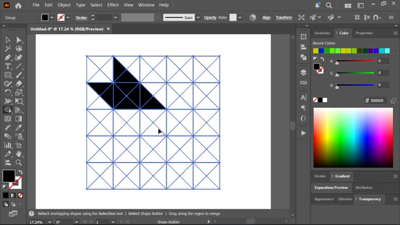The image size is (400, 225).
Task: Open the Layers panel icon
Action: pyautogui.click(x=303, y=72)
